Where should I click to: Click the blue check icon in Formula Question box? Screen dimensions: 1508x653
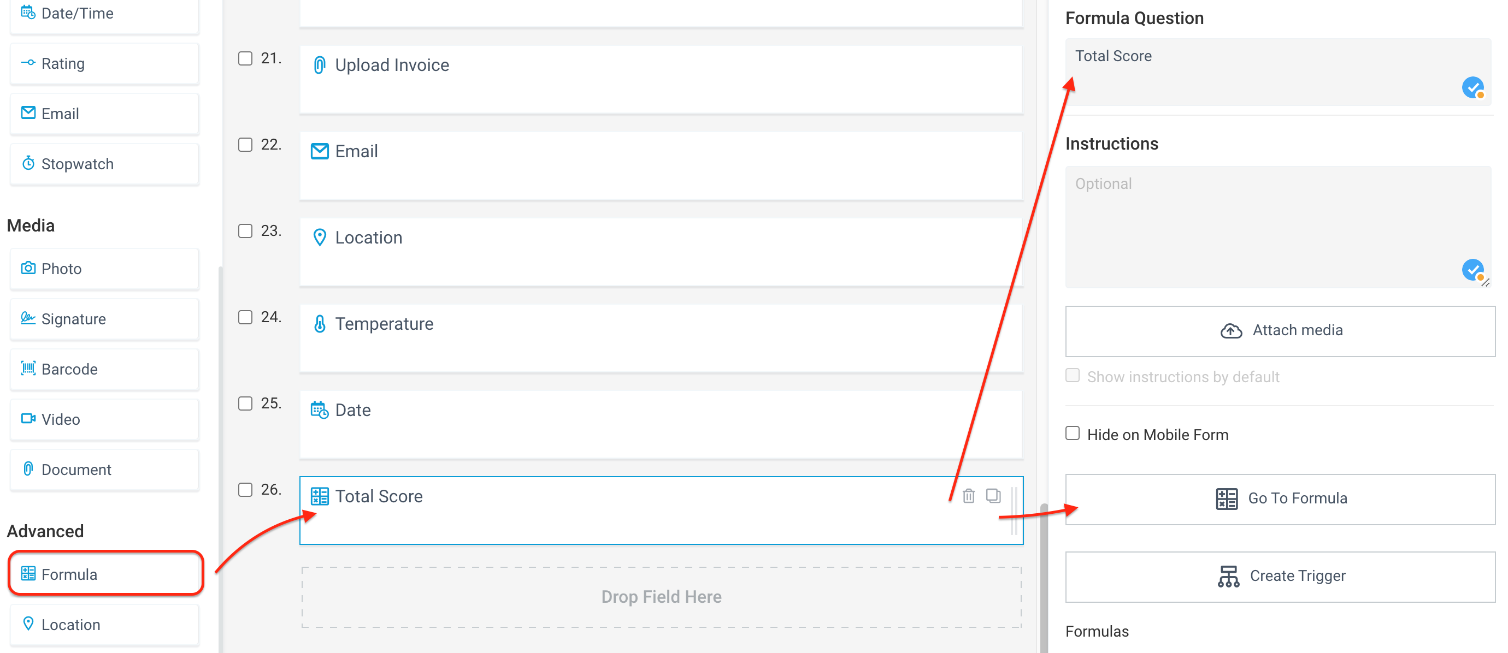pyautogui.click(x=1472, y=88)
